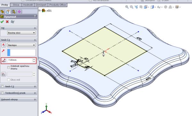Open Display Style dropdown arrow
The width and height of the screenshot is (192, 116).
click(x=155, y=7)
